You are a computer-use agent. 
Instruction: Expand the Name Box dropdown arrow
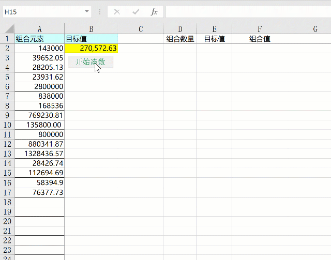point(87,11)
